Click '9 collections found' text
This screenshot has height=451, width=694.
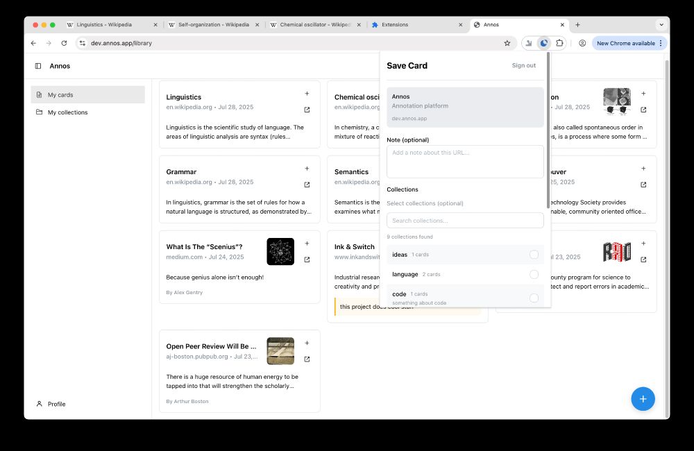click(x=410, y=237)
